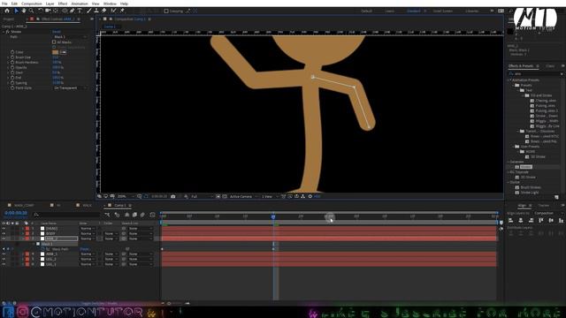Viewport: 566px width, 318px height.
Task: Toggle the motion blur switch icon in the timeline
Action: (142, 215)
